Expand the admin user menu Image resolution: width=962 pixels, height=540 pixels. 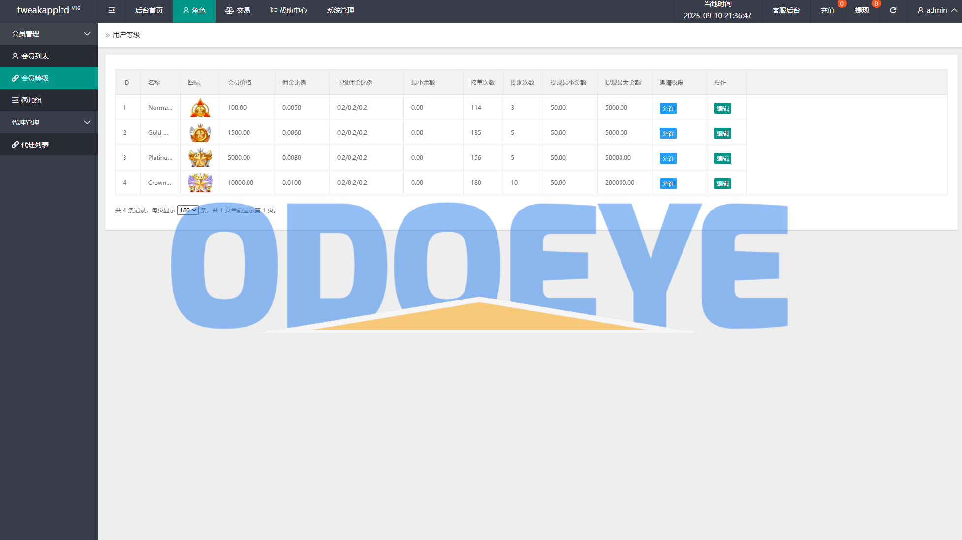[936, 10]
